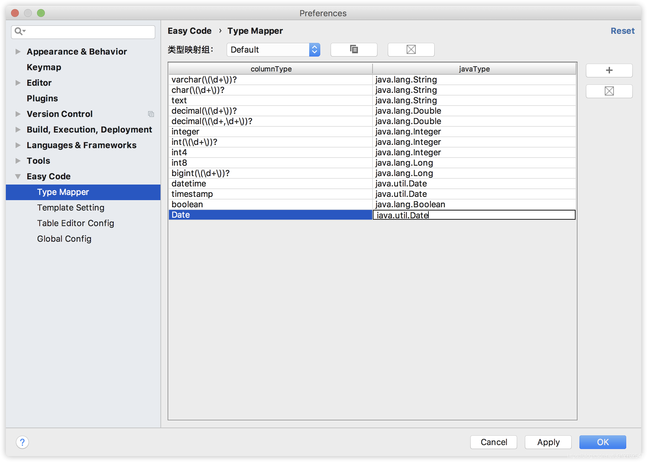Select Template Setting under Easy Code

pos(70,208)
